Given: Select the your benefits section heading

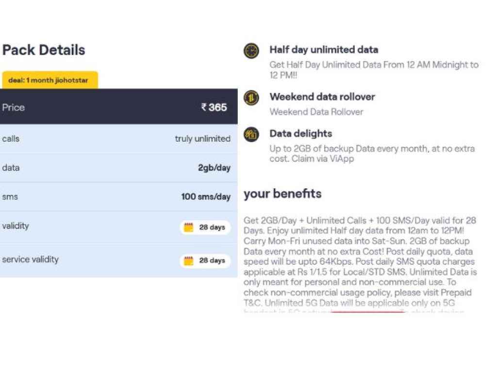Looking at the screenshot, I should (282, 194).
